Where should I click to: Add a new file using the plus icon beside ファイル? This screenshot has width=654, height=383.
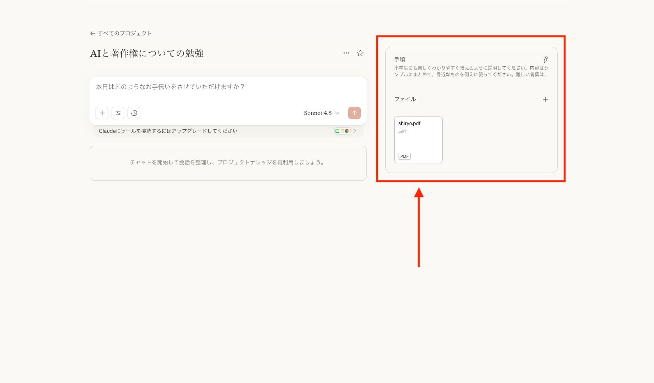click(x=545, y=99)
